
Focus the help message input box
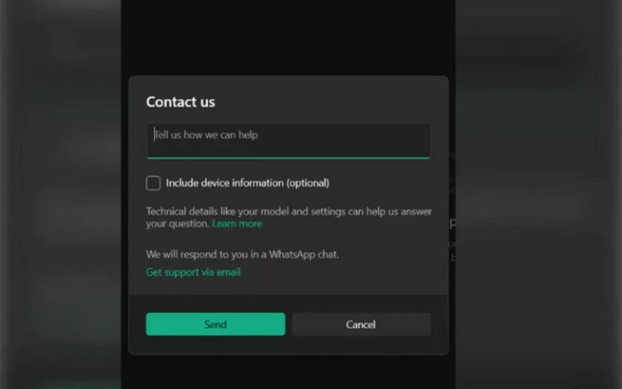pyautogui.click(x=289, y=141)
